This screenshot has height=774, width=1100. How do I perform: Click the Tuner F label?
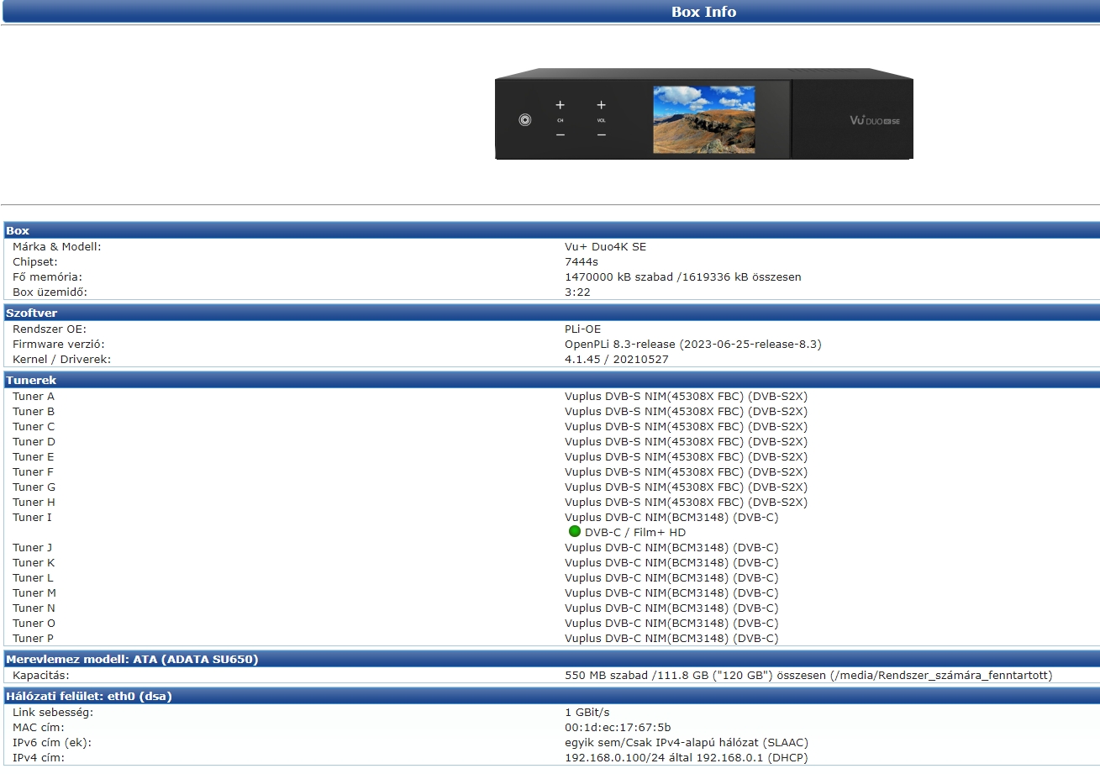tap(34, 472)
